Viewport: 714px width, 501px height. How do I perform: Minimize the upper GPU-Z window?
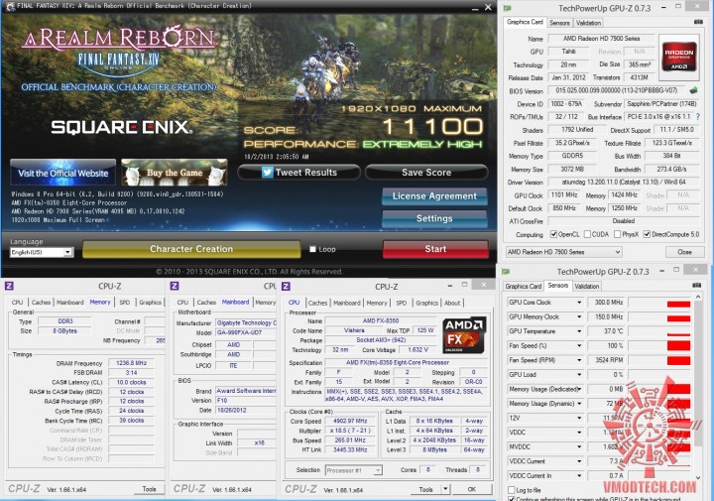click(x=663, y=8)
